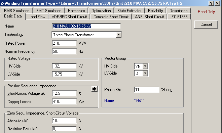Click the Rated Voltage group title
Screen dimensions: 222x133
point(19,58)
